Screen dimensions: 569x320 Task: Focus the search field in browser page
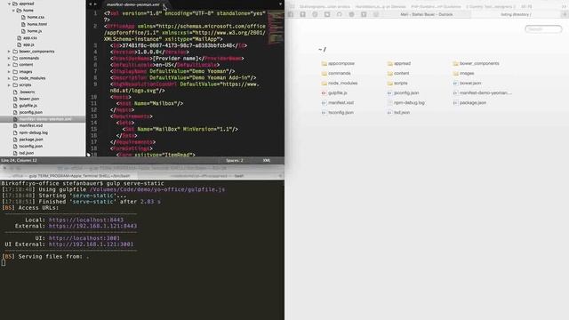(x=543, y=29)
